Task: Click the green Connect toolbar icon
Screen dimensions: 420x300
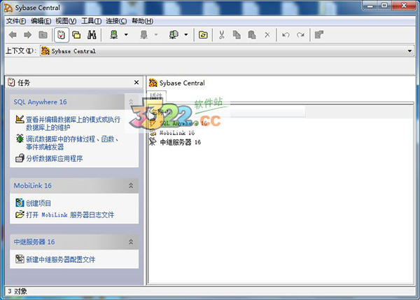Action: 114,35
